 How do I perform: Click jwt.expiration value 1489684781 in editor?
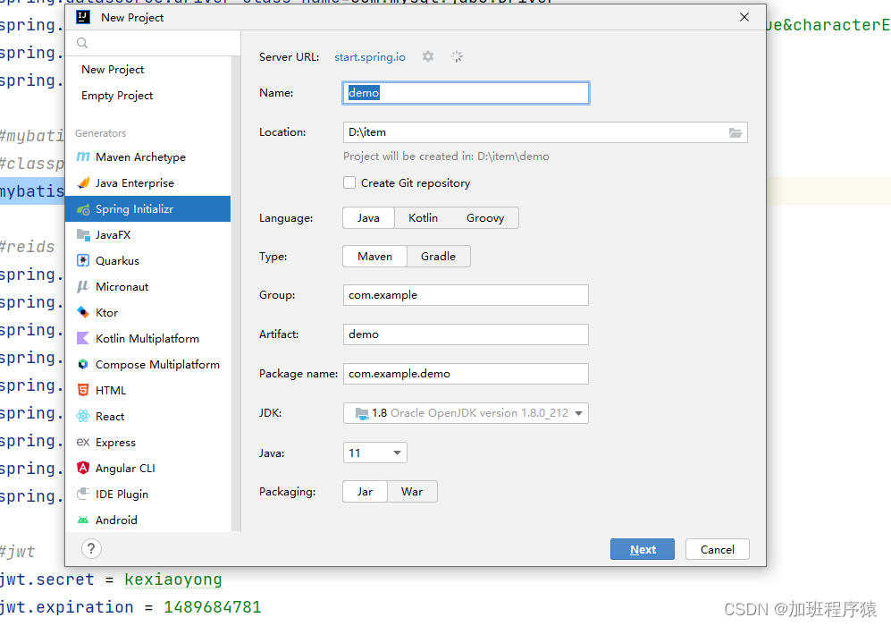pos(213,607)
